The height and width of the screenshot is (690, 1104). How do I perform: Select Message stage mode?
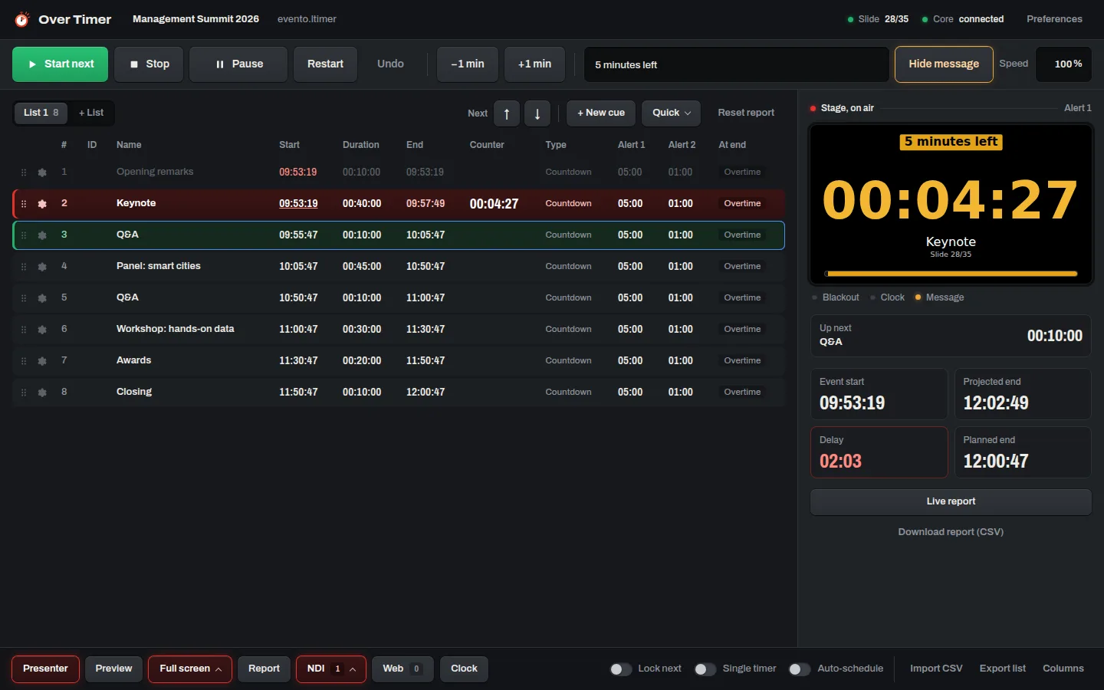(939, 297)
